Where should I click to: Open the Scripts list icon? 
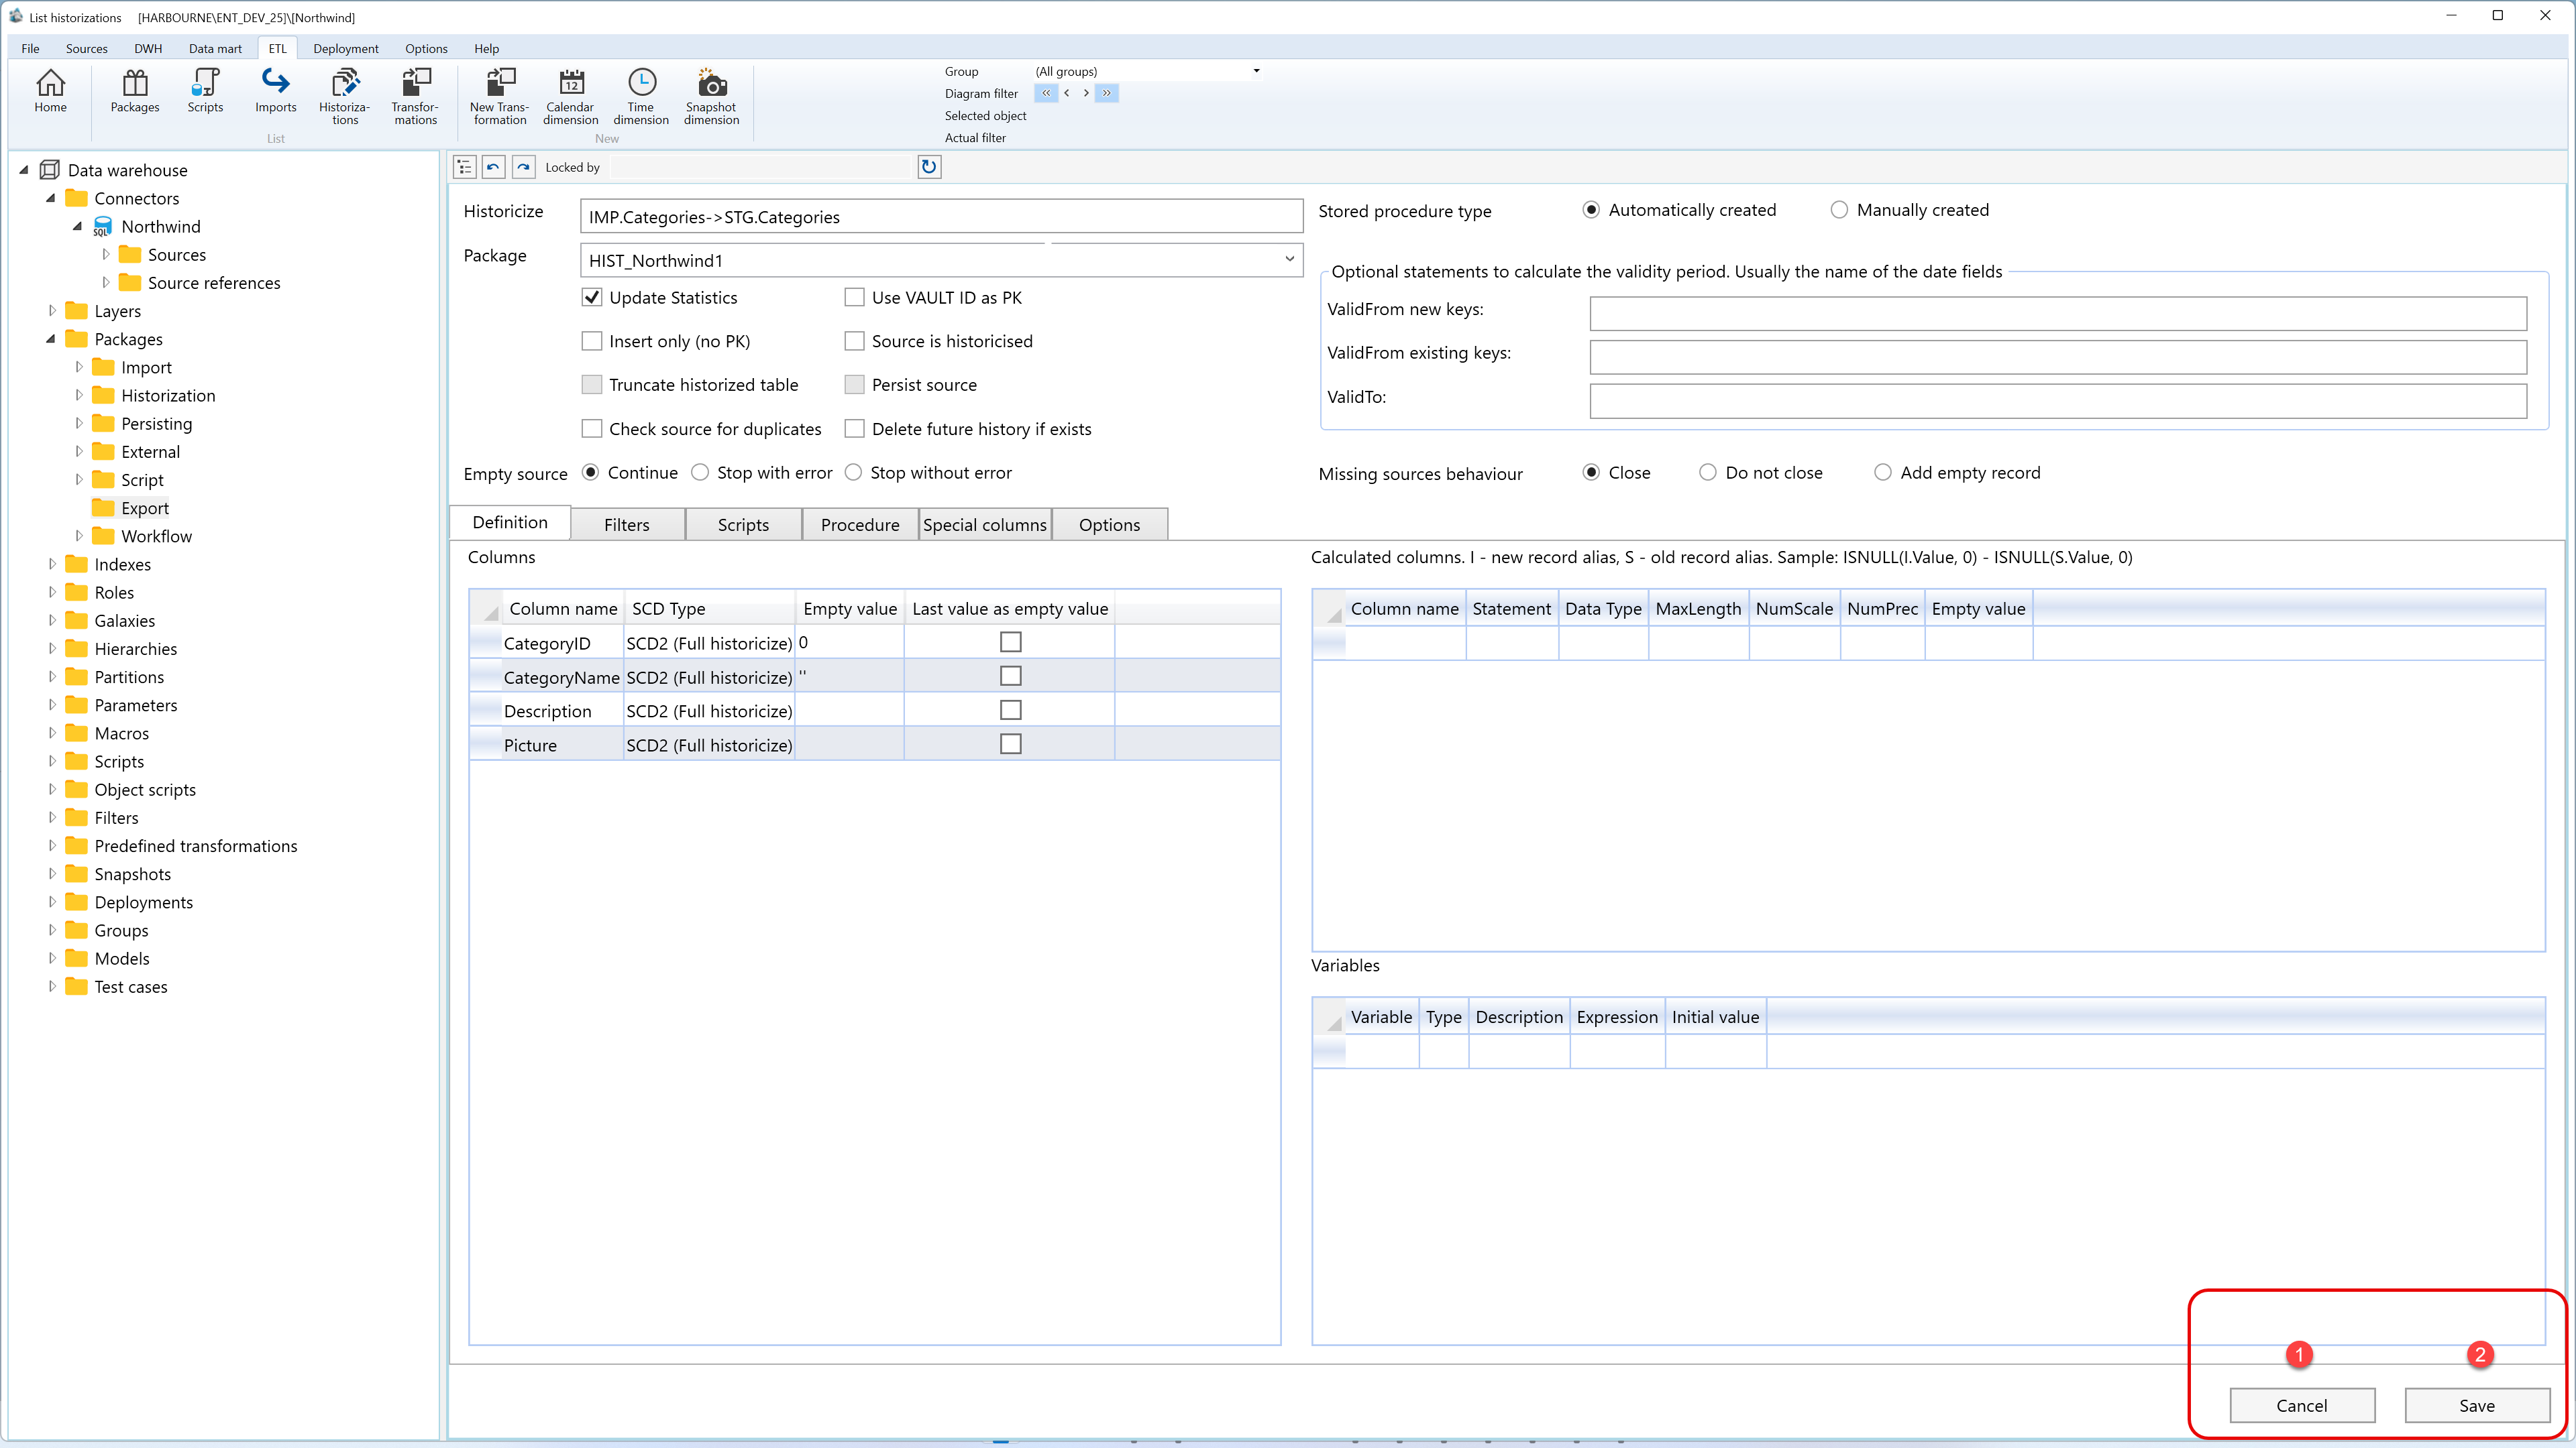205,91
